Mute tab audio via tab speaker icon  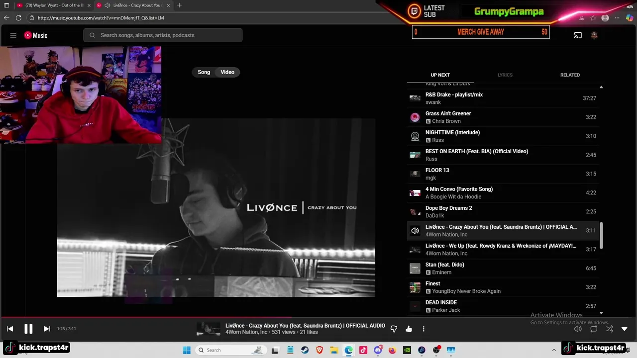(107, 5)
